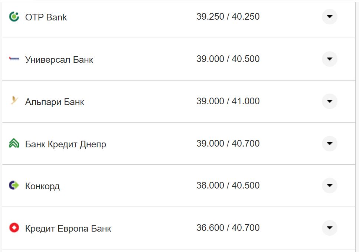The height and width of the screenshot is (252, 359).
Task: Click the 36.600 / 40.700 rate value
Action: pyautogui.click(x=228, y=228)
